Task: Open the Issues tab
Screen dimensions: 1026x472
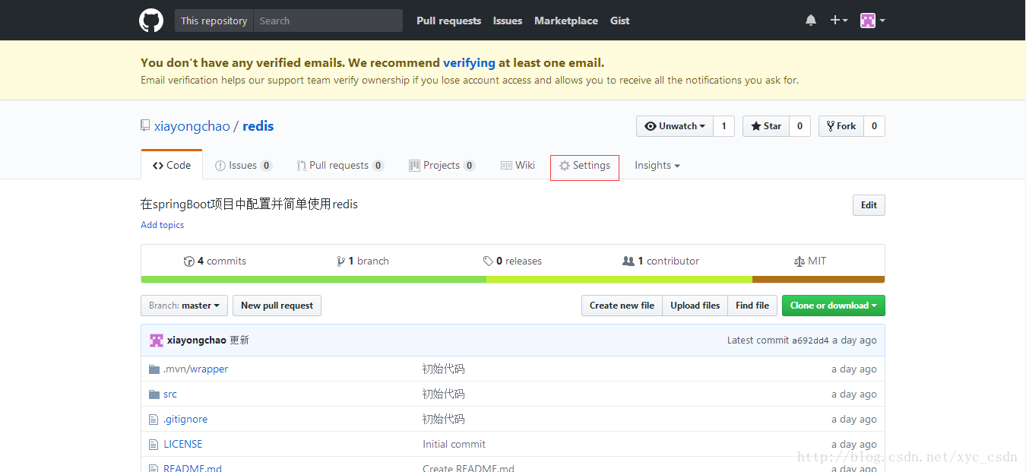Action: click(243, 165)
